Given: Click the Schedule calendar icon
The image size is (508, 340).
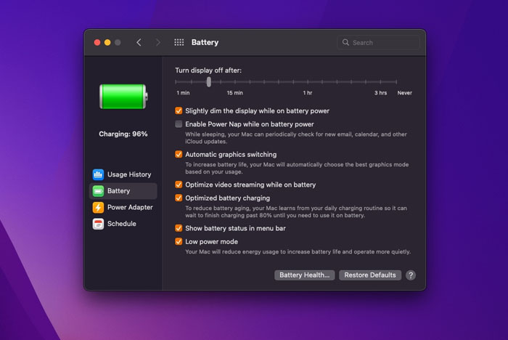Looking at the screenshot, I should (98, 224).
